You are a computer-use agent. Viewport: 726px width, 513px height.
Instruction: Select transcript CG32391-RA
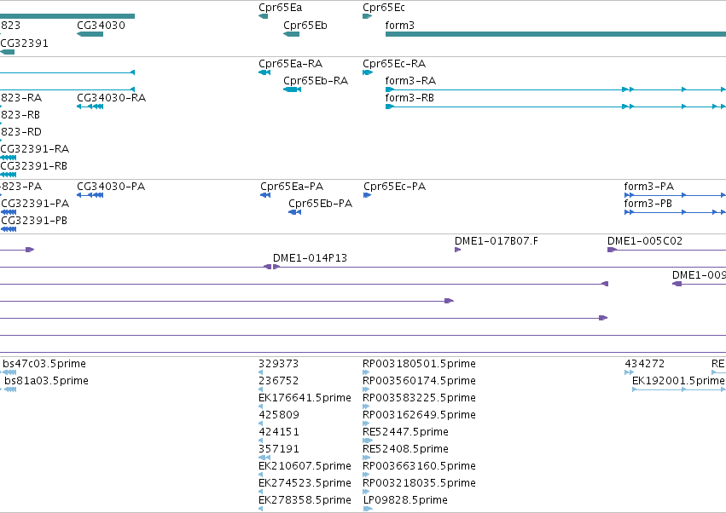(35, 148)
